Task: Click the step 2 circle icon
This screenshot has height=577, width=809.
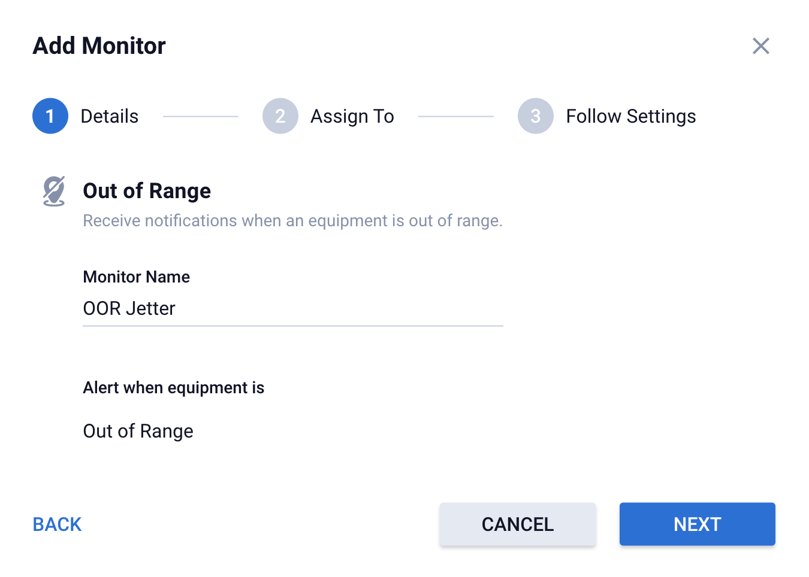Action: (280, 116)
